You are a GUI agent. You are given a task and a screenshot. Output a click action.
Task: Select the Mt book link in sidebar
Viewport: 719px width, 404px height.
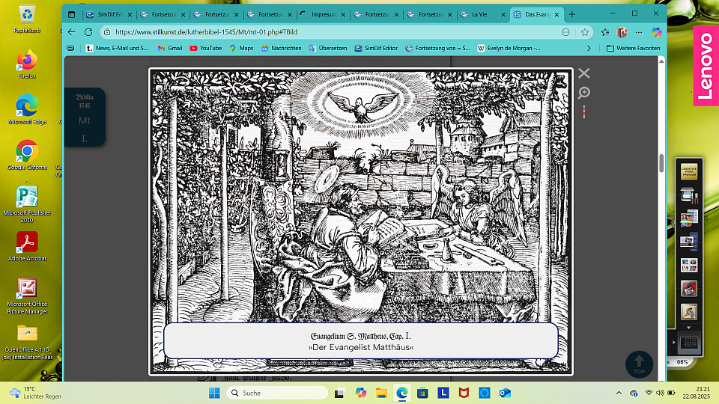click(85, 120)
